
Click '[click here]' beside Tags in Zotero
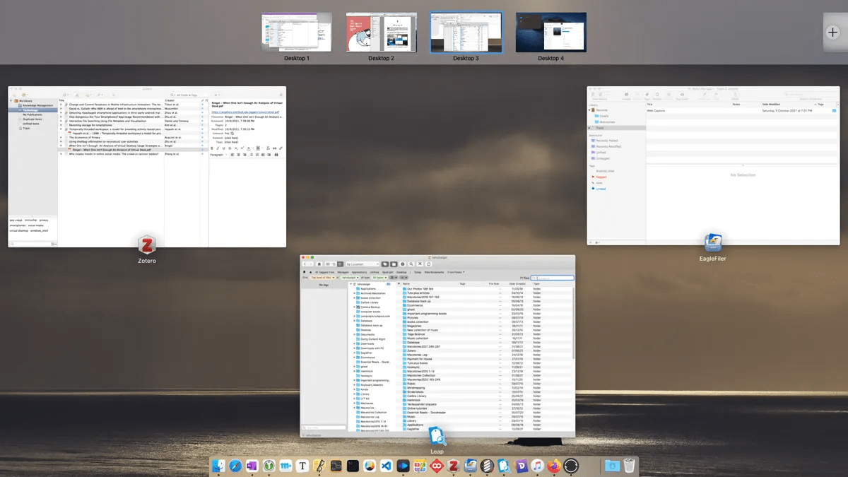tap(230, 141)
